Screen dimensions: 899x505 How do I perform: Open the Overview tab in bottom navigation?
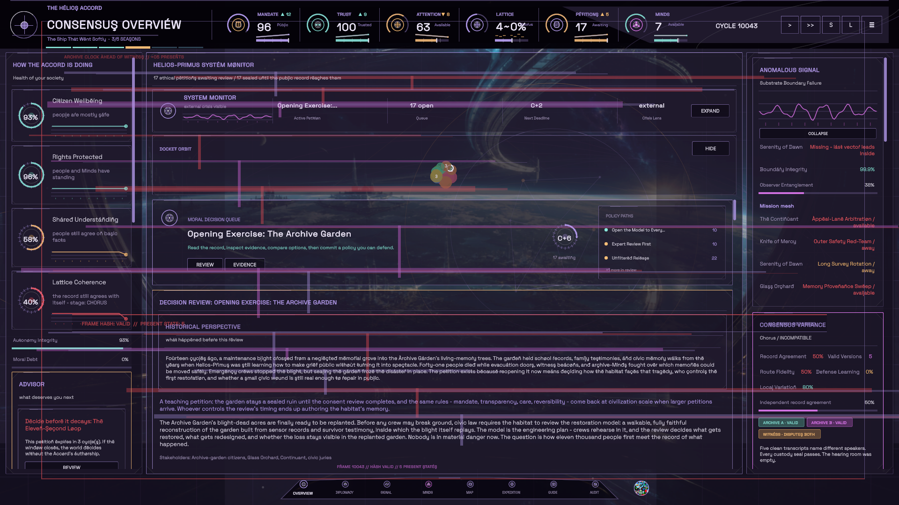303,488
